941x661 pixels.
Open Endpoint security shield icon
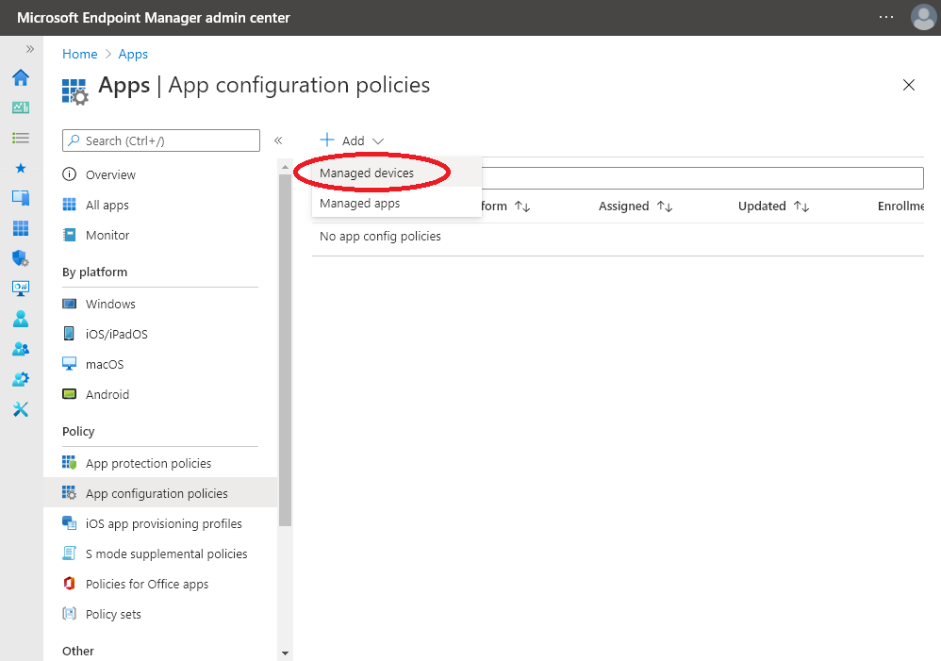(x=21, y=258)
